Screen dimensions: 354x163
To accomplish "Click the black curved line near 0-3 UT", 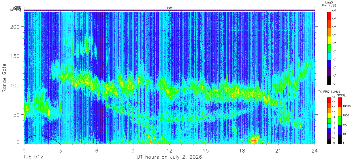I will coord(42,139).
